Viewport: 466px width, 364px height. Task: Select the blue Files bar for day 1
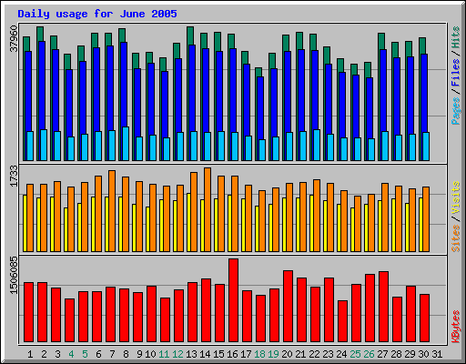coord(28,91)
